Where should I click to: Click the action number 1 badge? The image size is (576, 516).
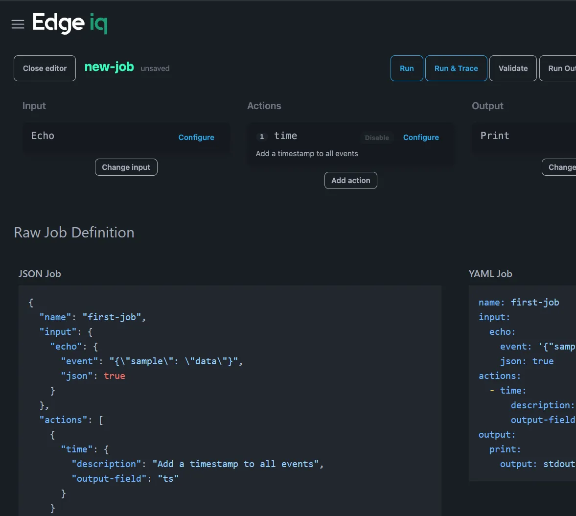point(261,137)
